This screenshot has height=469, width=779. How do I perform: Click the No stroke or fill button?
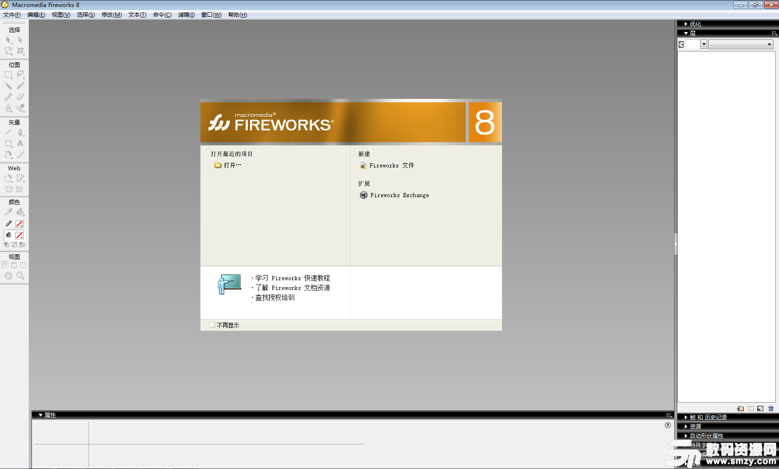(14, 244)
